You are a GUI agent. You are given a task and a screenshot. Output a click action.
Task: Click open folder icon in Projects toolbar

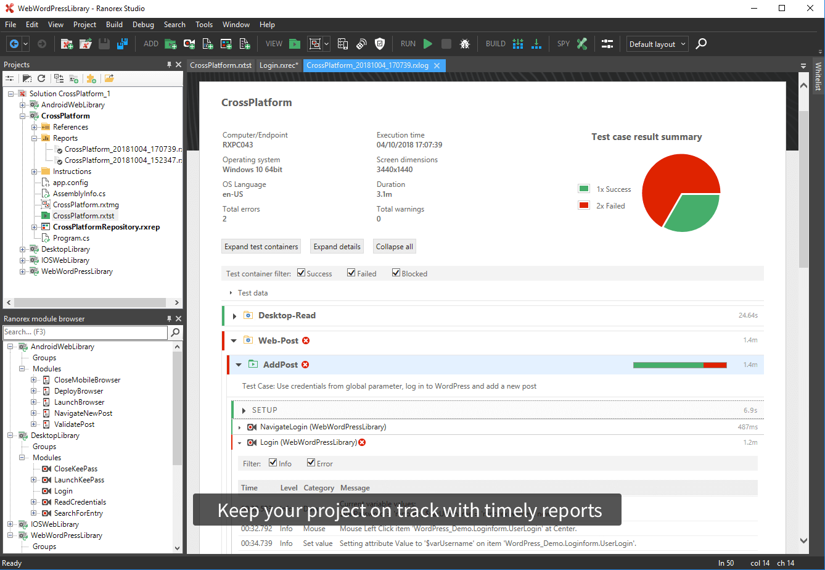coord(109,78)
